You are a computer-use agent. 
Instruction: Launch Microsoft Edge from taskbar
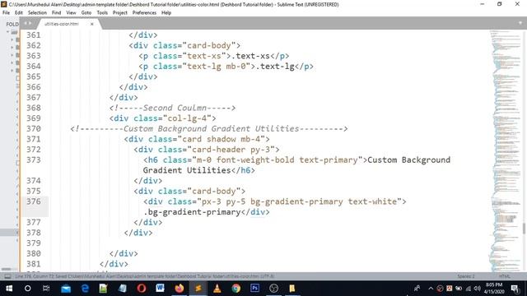85,289
